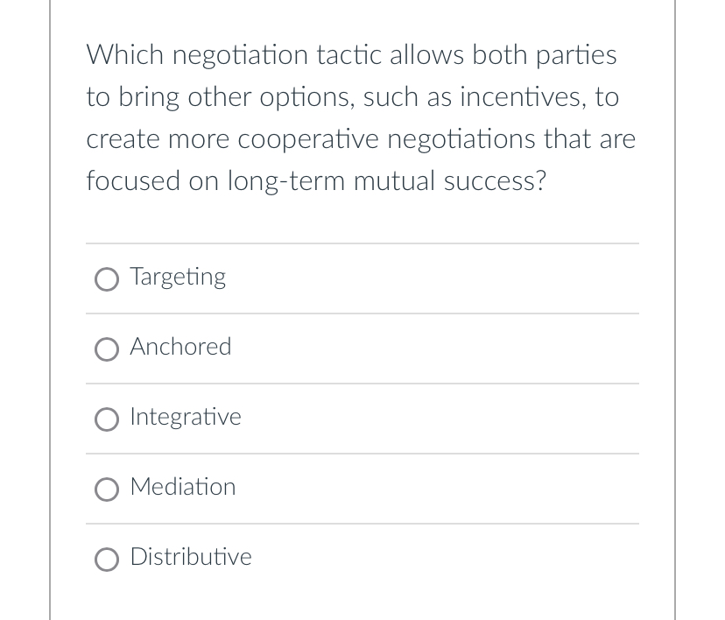The image size is (725, 620).
Task: Click the circle next to Distributive
Action: pyautogui.click(x=106, y=560)
